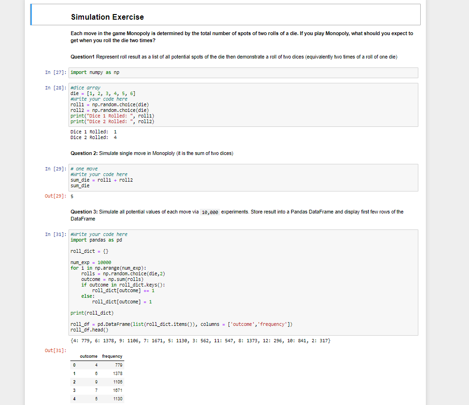
Task: Click the In [29] one move code cell
Action: 243,177
